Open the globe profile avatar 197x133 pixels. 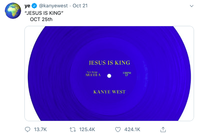pos(13,11)
